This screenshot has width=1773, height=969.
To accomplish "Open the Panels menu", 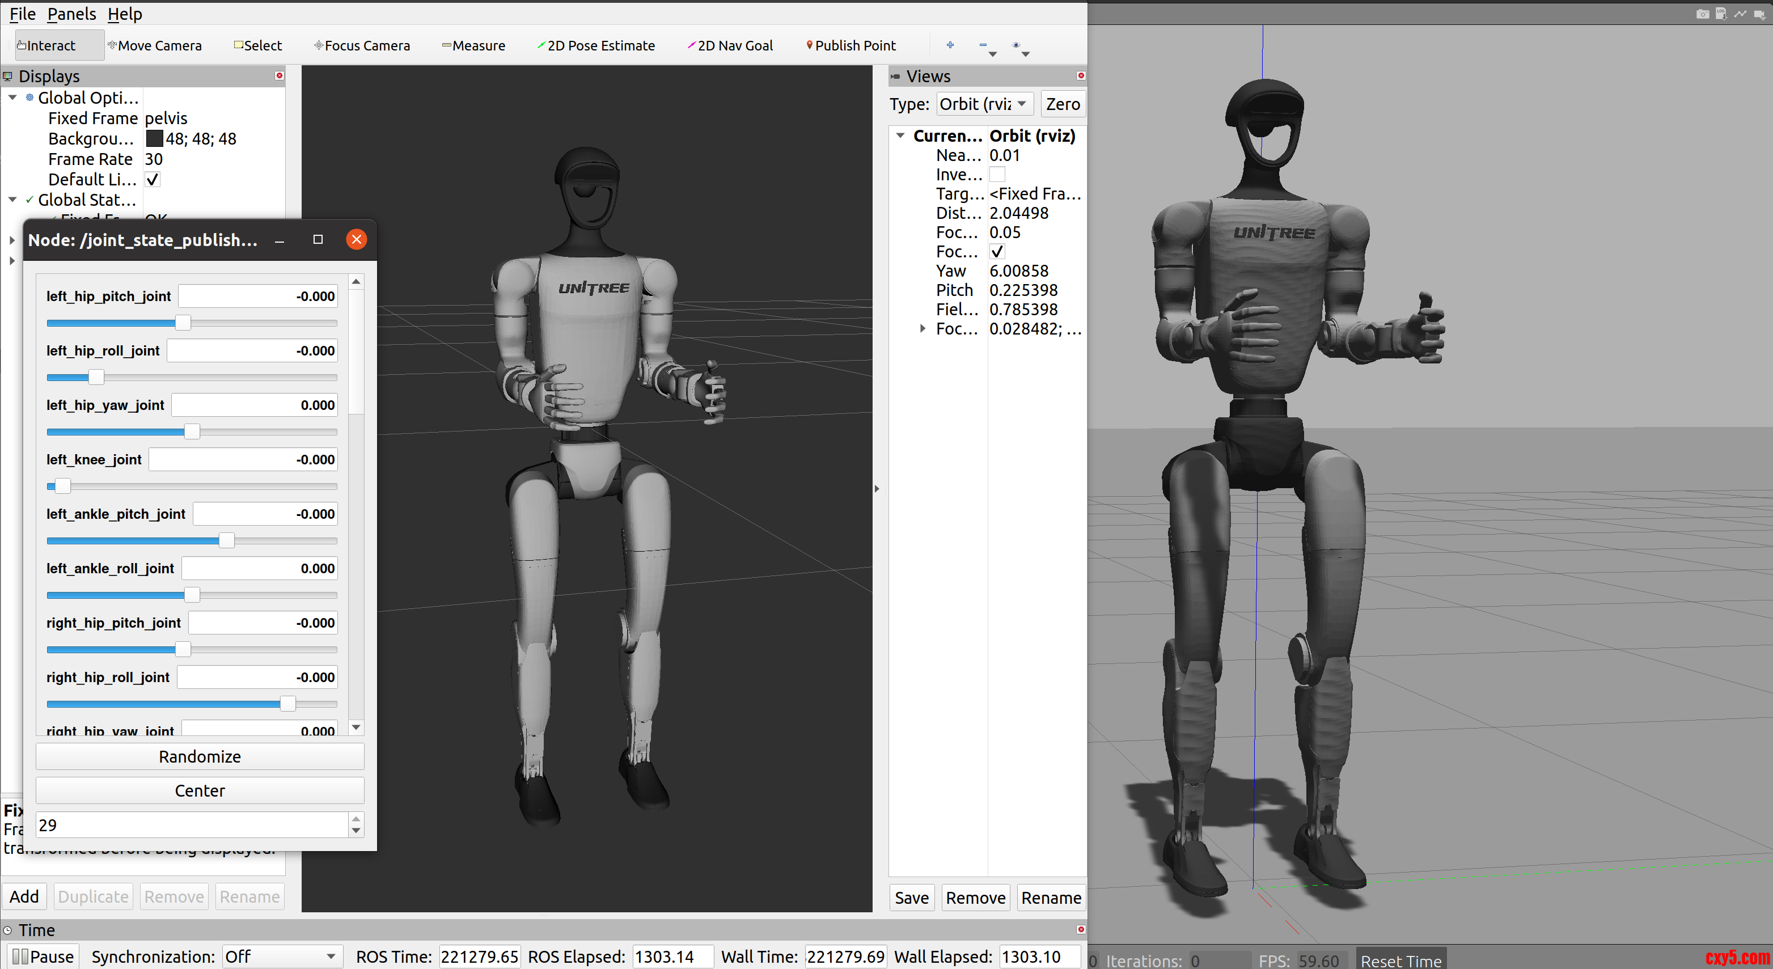I will (x=71, y=14).
